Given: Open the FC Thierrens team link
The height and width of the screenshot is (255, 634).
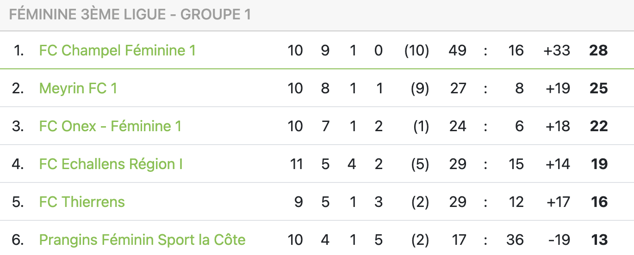Looking at the screenshot, I should click(82, 202).
